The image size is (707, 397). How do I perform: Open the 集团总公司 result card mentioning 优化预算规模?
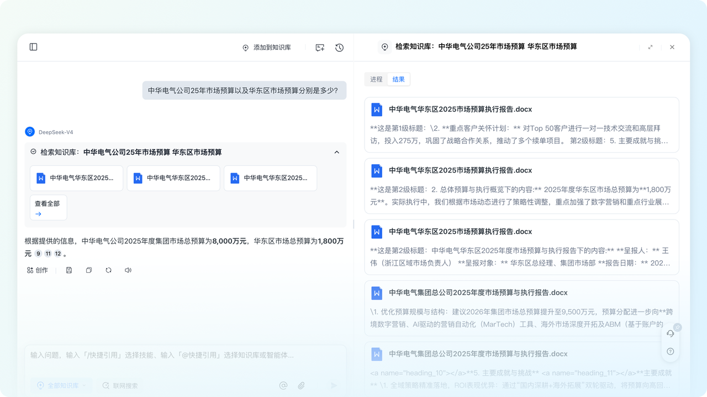[x=521, y=308]
